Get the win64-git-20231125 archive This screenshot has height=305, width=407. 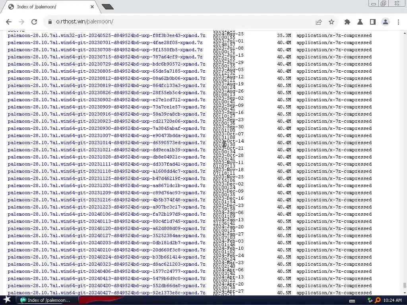tap(107, 178)
